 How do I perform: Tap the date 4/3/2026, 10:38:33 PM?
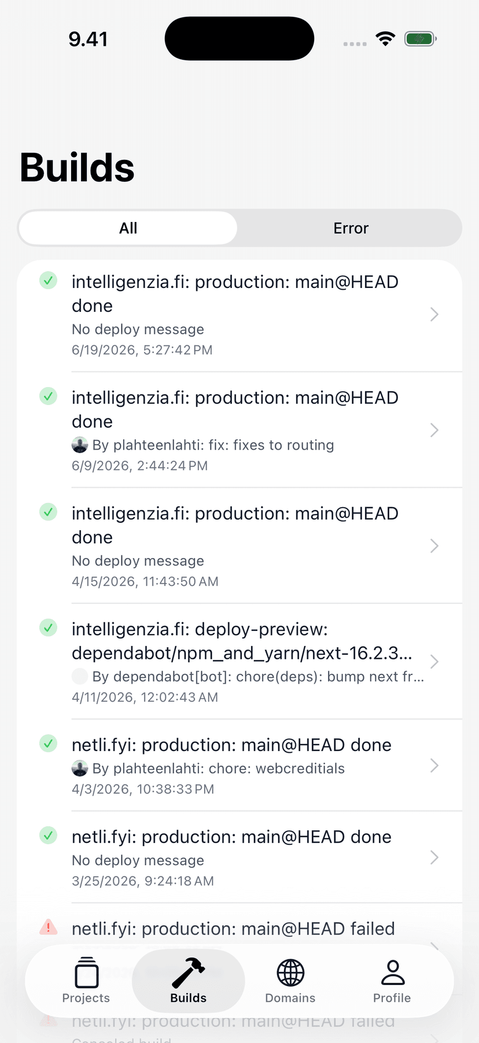click(x=143, y=789)
